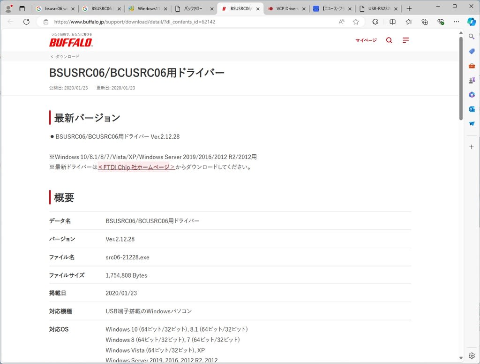Click file size '1,754,808 Bytes'
The image size is (480, 364).
(127, 275)
